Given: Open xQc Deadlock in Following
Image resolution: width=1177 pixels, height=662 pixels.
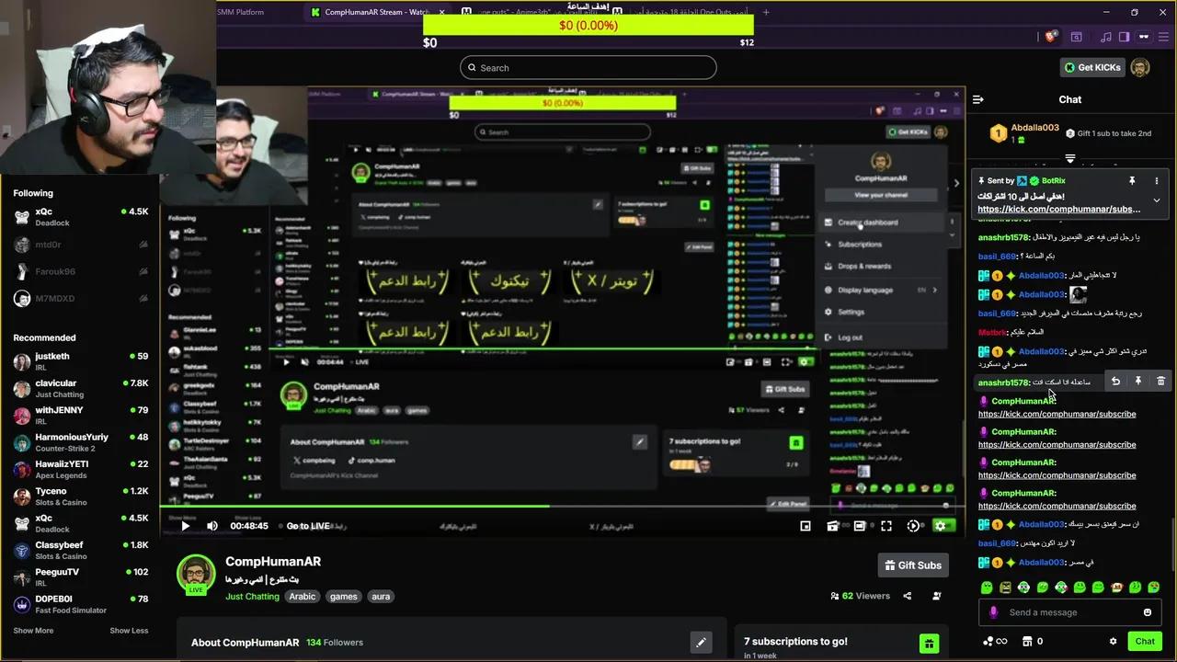Looking at the screenshot, I should pos(81,217).
